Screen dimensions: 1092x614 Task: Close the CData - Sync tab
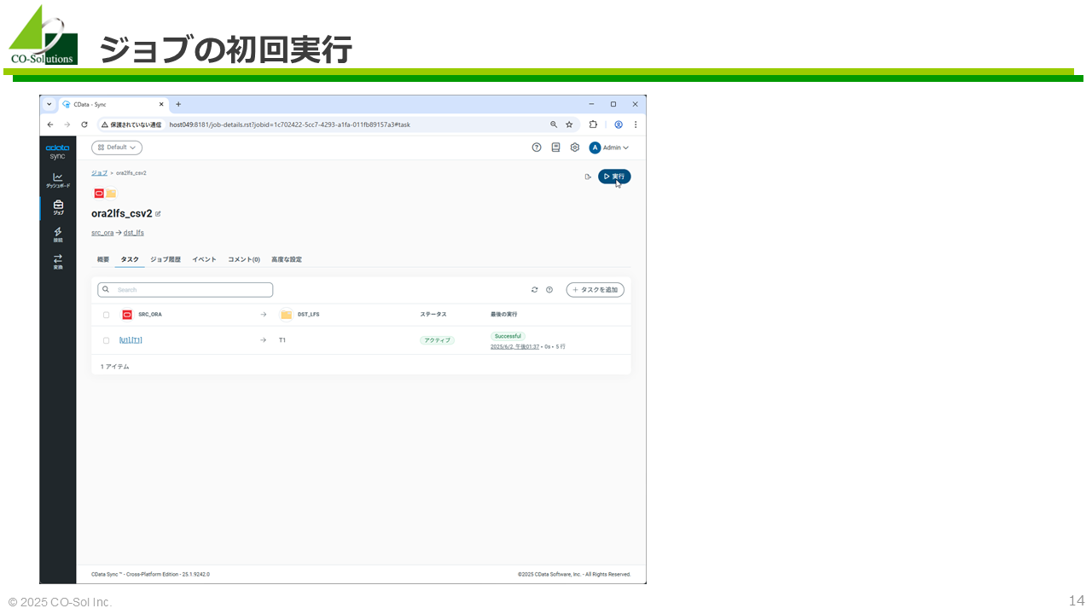pos(161,104)
